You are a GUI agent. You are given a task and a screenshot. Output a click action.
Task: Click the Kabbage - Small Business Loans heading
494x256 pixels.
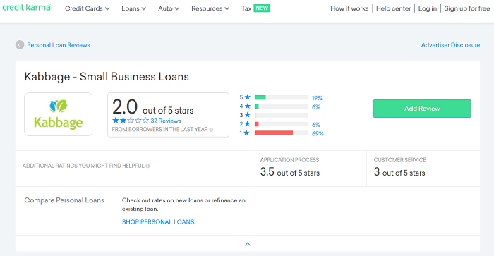107,77
